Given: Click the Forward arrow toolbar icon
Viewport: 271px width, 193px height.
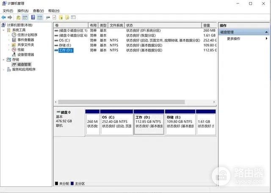Looking at the screenshot, I should [x=10, y=17].
